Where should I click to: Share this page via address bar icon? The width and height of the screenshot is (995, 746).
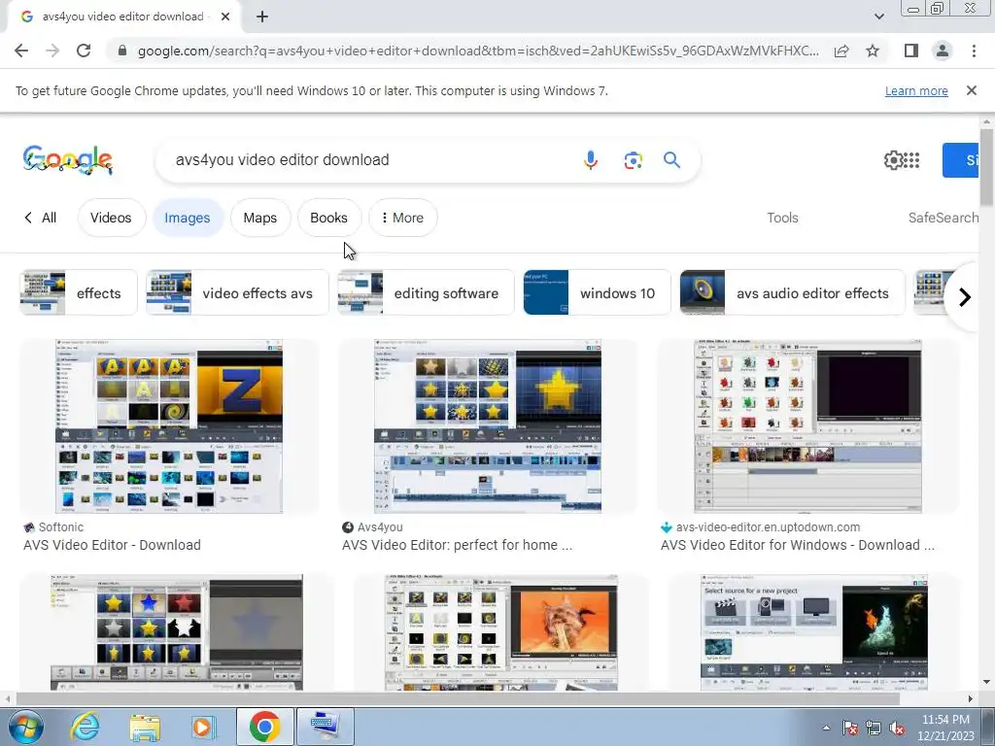[x=841, y=51]
